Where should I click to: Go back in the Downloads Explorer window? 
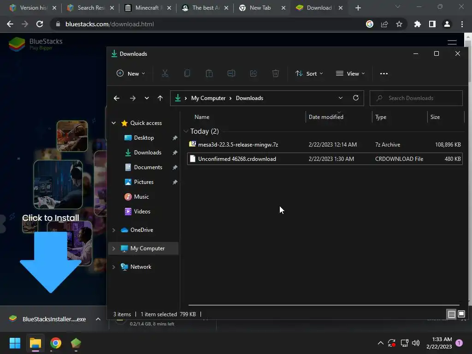coord(117,98)
